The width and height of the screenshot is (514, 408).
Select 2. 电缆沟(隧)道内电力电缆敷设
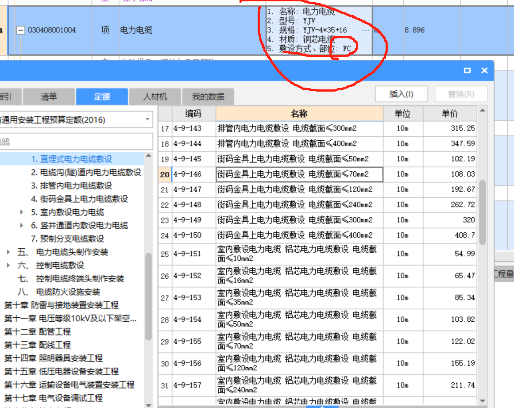pyautogui.click(x=86, y=173)
